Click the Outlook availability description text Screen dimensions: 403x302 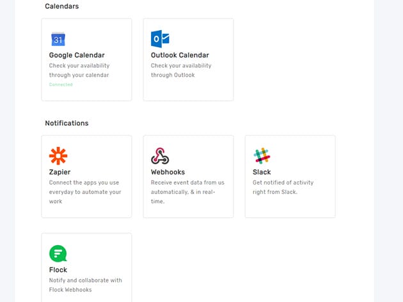click(181, 70)
